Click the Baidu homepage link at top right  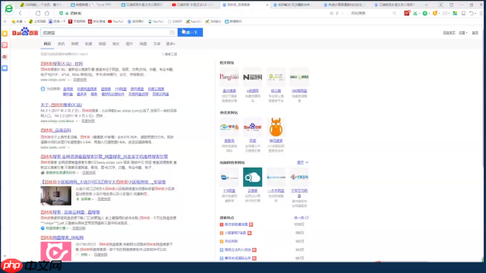click(x=449, y=33)
